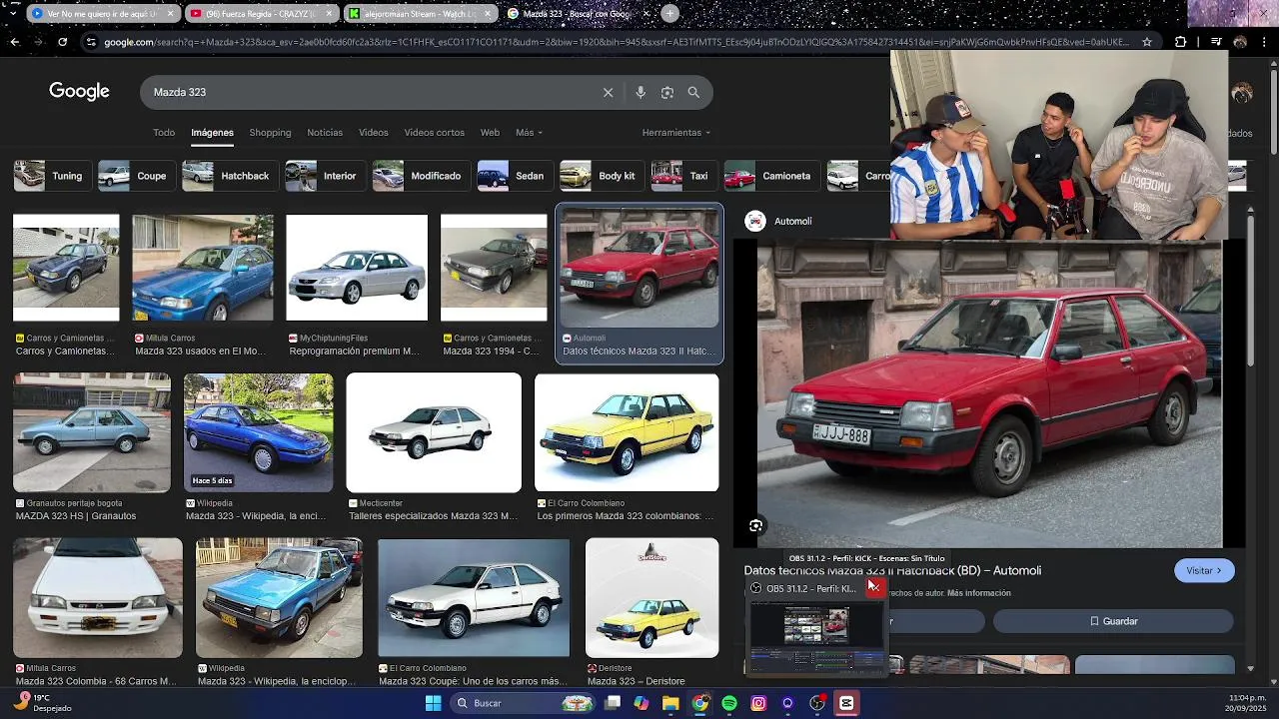Viewport: 1279px width, 719px height.
Task: Open the Mitula Carros blue Mazda 323 thumbnail
Action: [203, 268]
